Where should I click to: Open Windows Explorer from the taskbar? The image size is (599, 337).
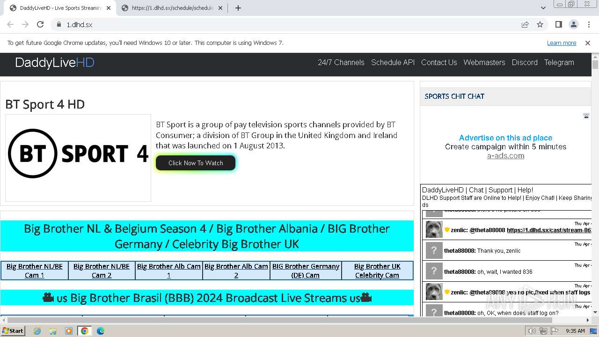(53, 331)
